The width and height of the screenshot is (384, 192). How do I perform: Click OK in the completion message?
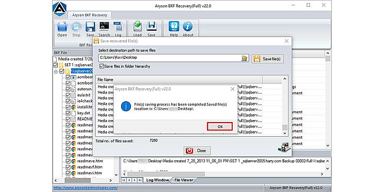220,126
